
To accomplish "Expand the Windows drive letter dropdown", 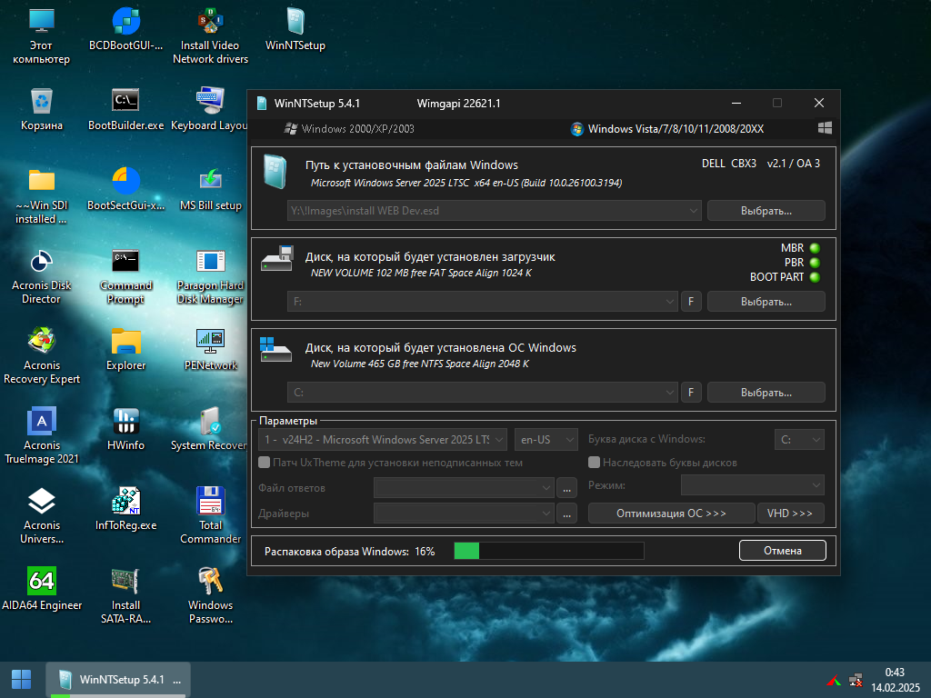I will [x=799, y=440].
